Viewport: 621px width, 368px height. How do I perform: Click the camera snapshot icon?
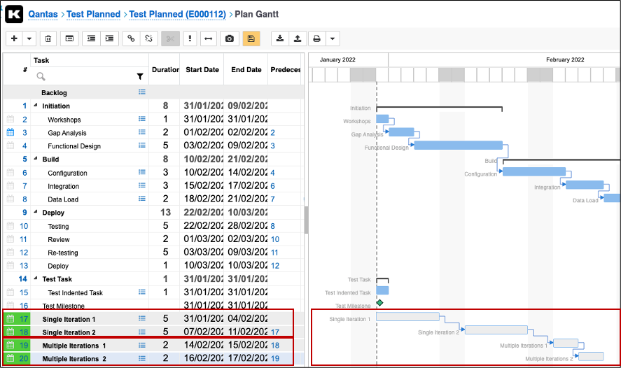230,38
